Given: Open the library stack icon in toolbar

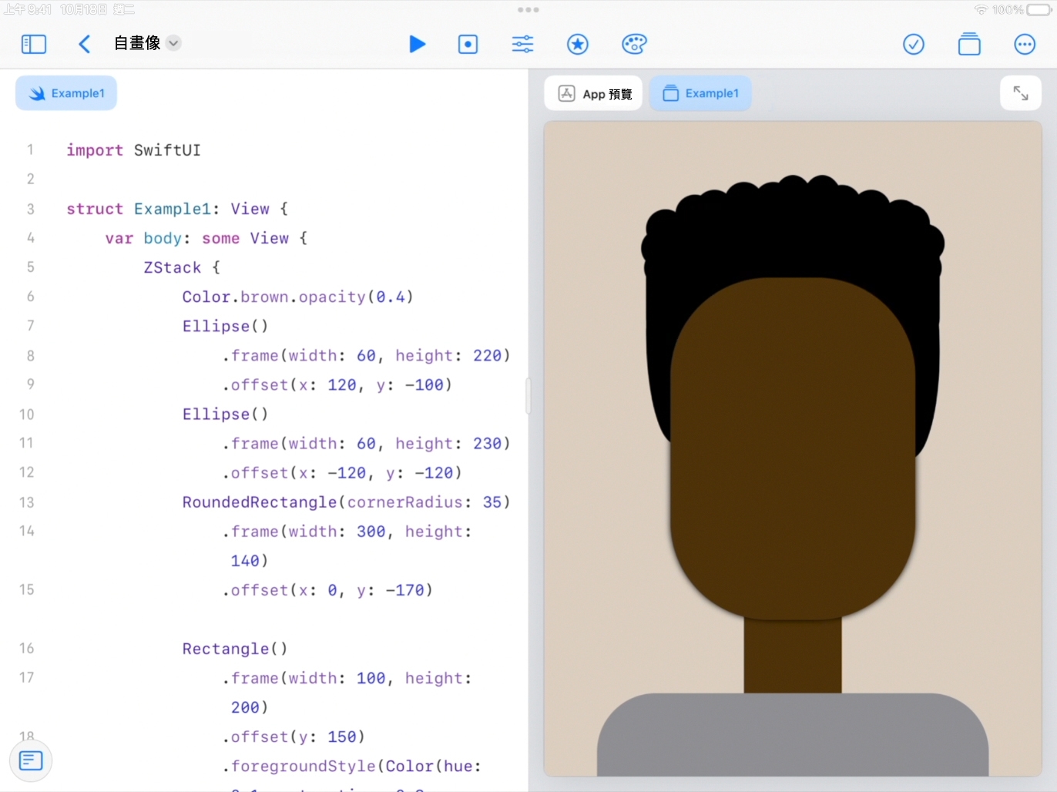Looking at the screenshot, I should [969, 44].
